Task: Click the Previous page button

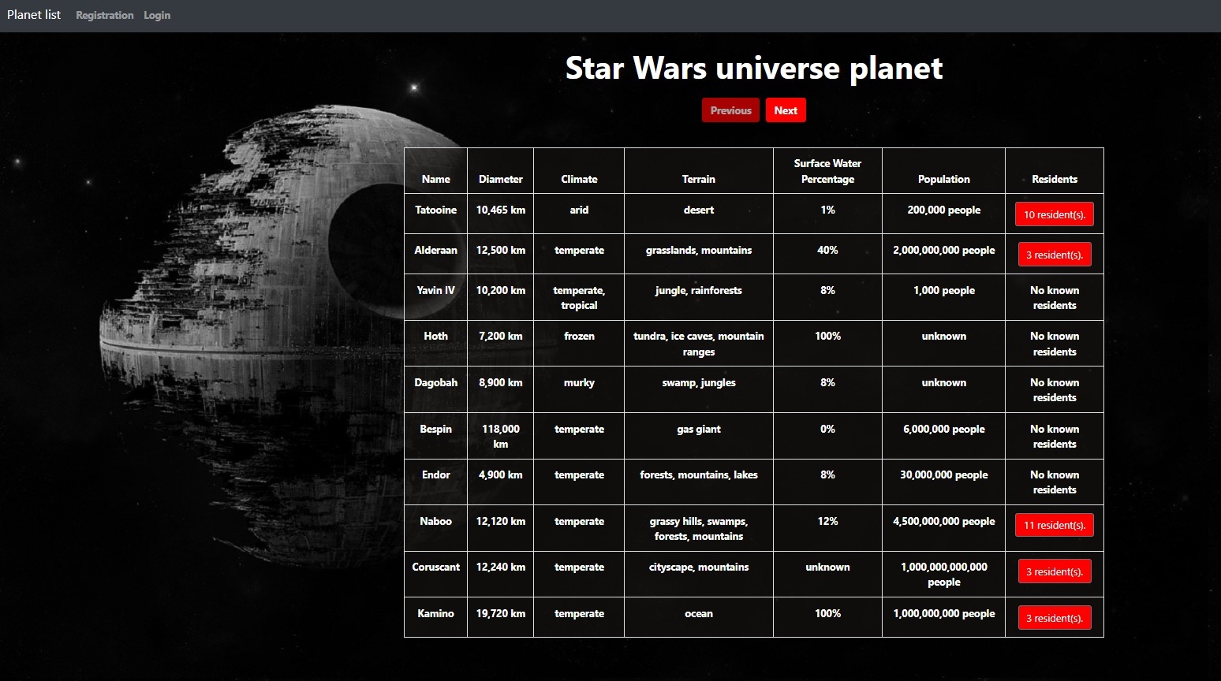Action: pyautogui.click(x=730, y=110)
